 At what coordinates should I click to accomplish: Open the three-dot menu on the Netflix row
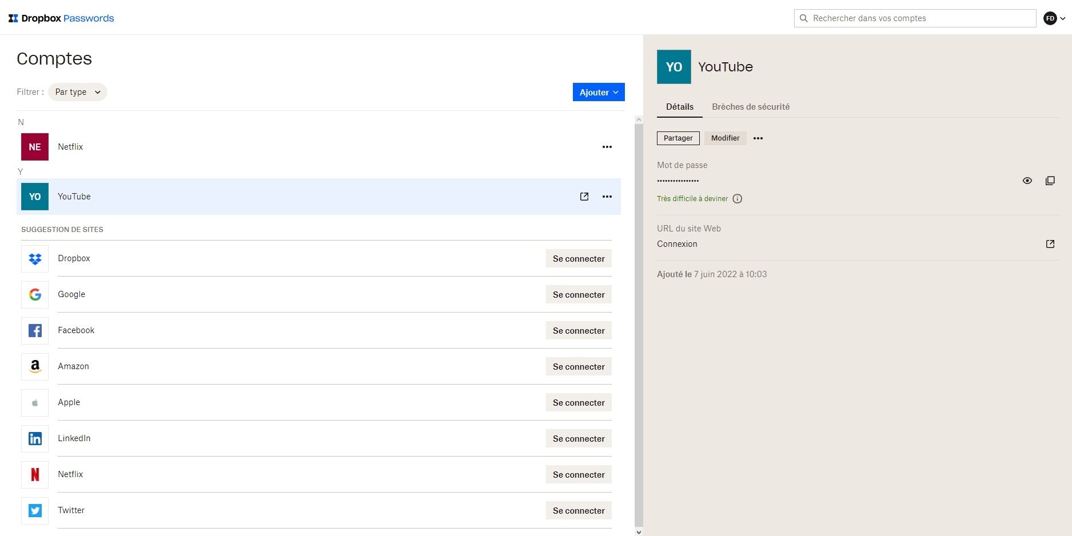[x=607, y=147]
